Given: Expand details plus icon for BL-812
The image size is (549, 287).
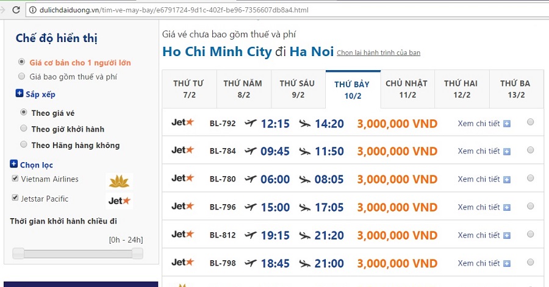Looking at the screenshot, I should point(507,235).
